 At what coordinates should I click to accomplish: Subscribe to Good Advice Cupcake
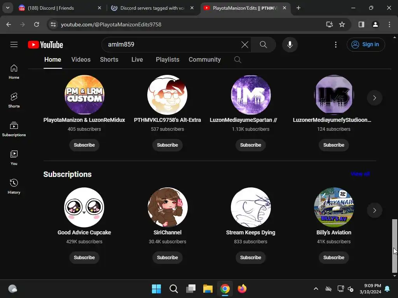(x=84, y=258)
